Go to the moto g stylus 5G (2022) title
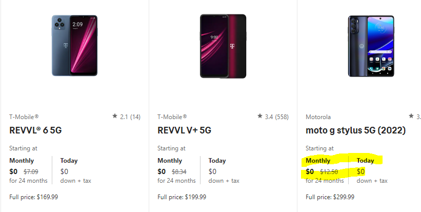The image size is (421, 212). coord(355,130)
